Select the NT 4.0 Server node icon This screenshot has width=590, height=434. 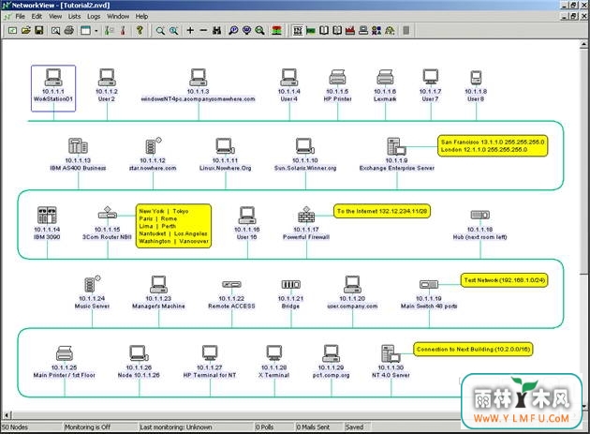[391, 353]
